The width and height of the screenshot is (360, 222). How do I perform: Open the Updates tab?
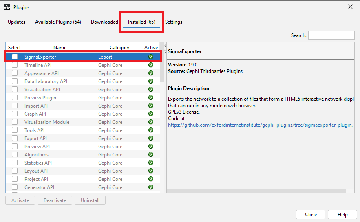pos(17,22)
